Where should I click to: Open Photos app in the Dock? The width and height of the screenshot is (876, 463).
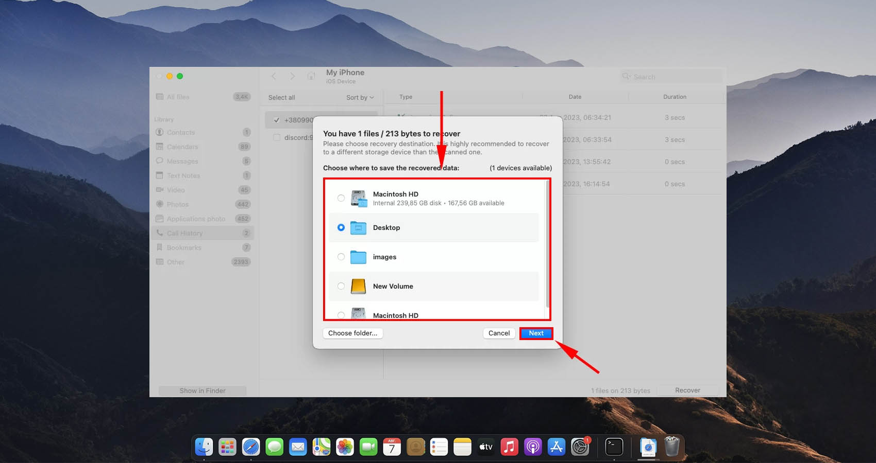point(345,447)
